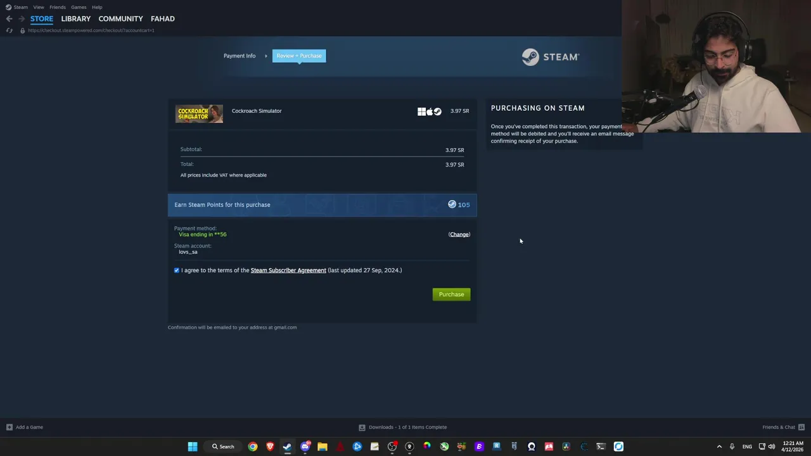Click the Steam Points coin icon
Image resolution: width=811 pixels, height=456 pixels.
point(452,205)
